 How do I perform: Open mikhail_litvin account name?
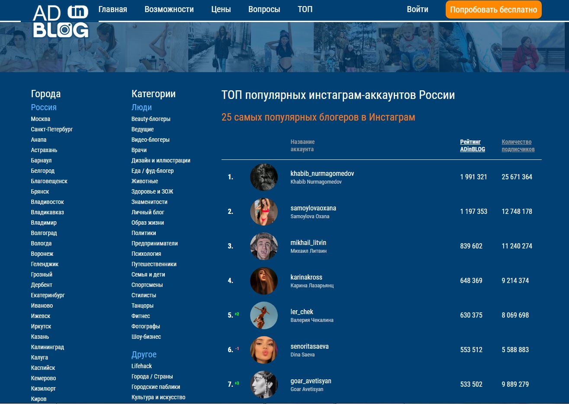(x=309, y=242)
